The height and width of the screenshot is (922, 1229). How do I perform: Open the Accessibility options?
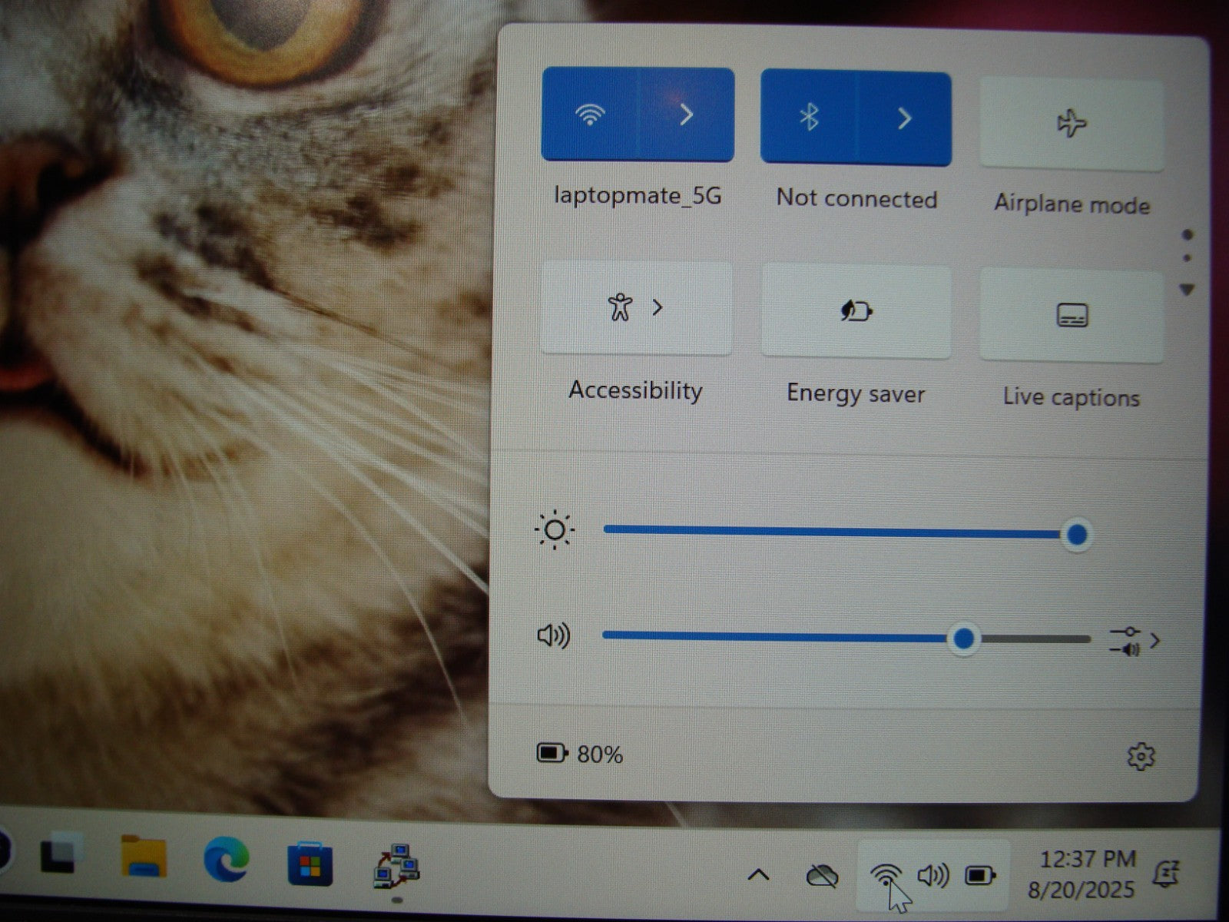636,308
